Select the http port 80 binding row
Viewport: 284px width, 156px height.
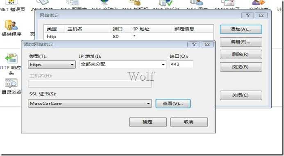129,36
